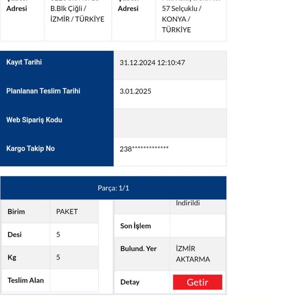Image resolution: width=303 pixels, height=303 pixels.
Task: Click the Kayıt Tarihi date value
Action: point(152,63)
